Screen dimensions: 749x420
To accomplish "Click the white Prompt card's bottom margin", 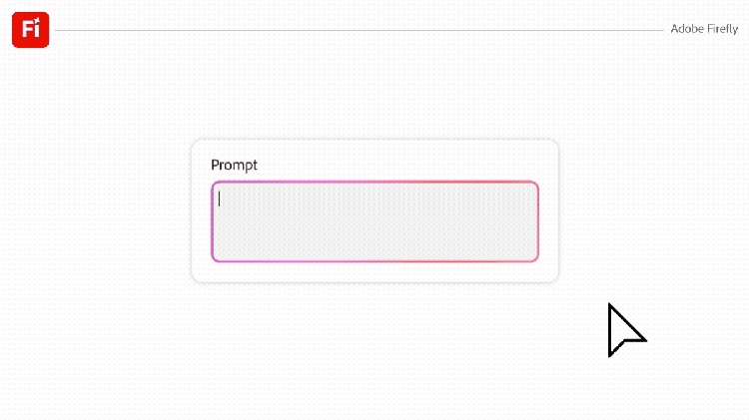I will [374, 272].
